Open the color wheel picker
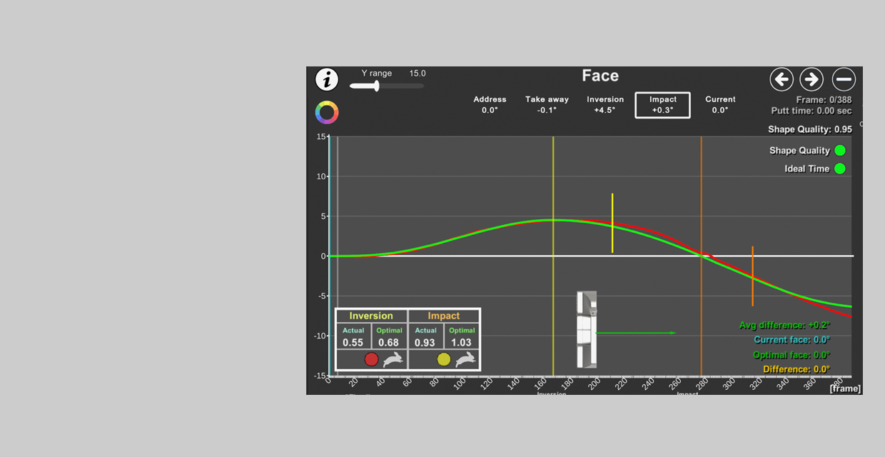The image size is (885, 457). [x=327, y=112]
